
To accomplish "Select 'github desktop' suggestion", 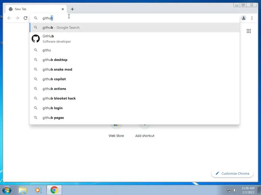I will pos(135,60).
